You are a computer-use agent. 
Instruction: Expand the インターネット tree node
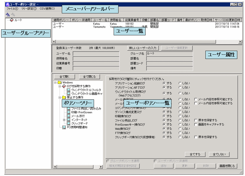tap(64, 120)
